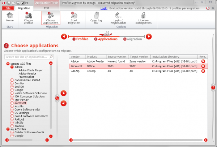Select Ghisler Software GmbH entry
Screen dimensions: 217x147
[x=29, y=132]
